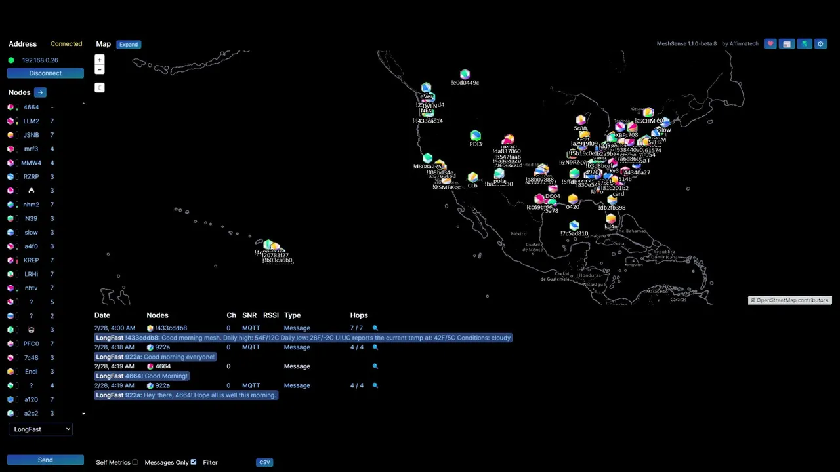Zoom out the map with minus button
The height and width of the screenshot is (472, 840).
coord(100,69)
